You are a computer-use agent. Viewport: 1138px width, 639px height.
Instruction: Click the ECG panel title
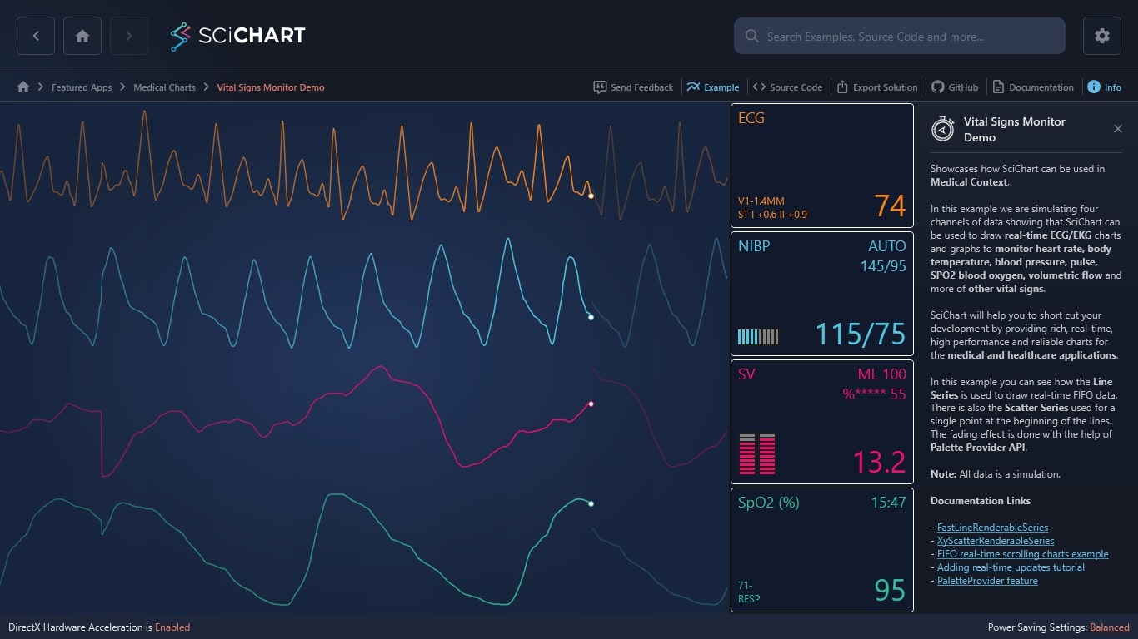pos(751,118)
